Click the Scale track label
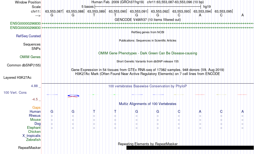Image resolution: width=254 pixels, height=154 pixels. click(36, 7)
